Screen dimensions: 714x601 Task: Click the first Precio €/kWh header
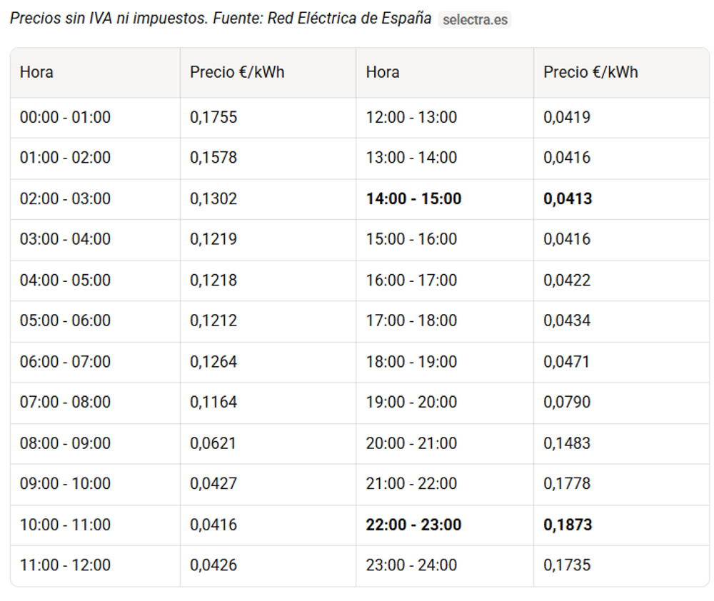237,72
